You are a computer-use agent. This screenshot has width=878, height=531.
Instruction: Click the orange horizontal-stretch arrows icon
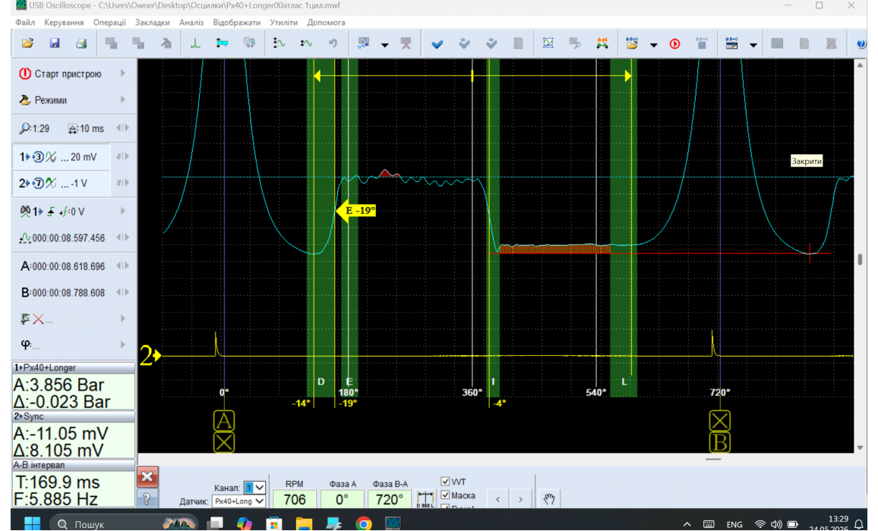[602, 43]
